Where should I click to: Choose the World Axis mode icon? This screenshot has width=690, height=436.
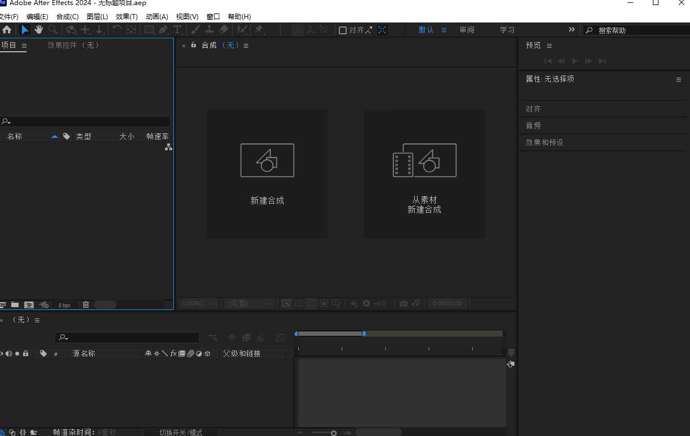(x=310, y=30)
